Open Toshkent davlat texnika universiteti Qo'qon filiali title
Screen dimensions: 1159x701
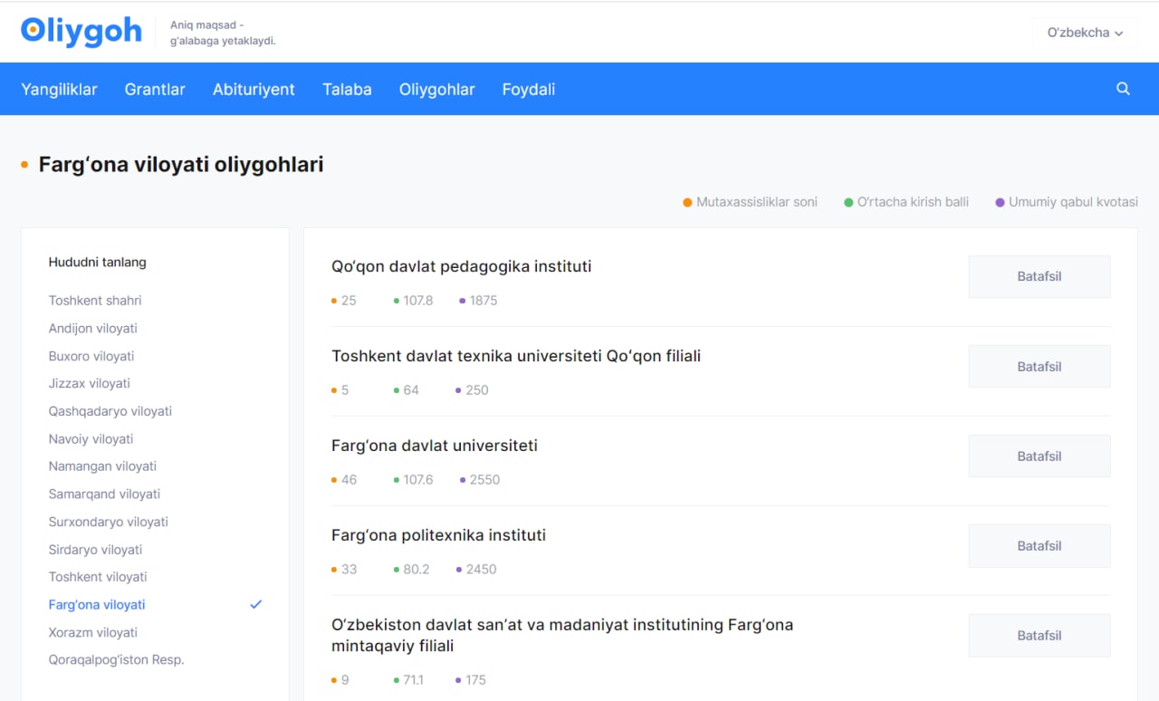(516, 356)
